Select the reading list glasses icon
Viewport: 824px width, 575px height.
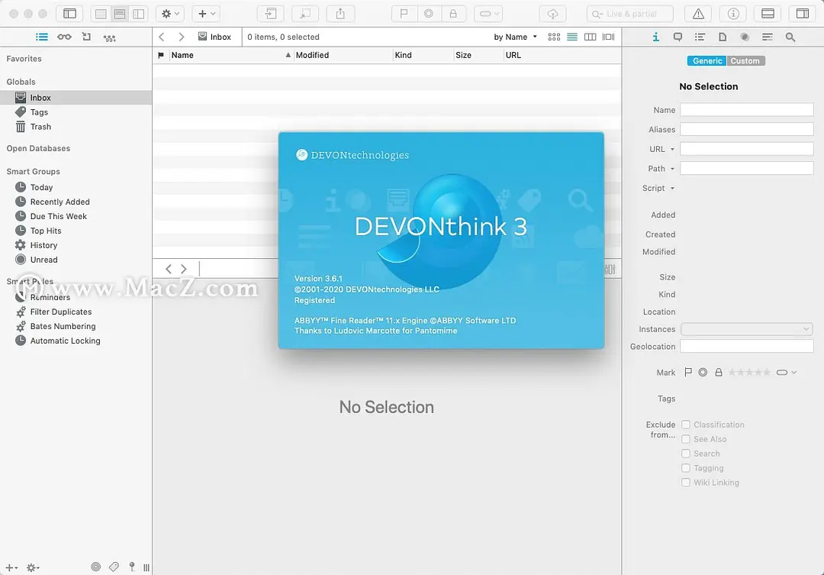64,37
